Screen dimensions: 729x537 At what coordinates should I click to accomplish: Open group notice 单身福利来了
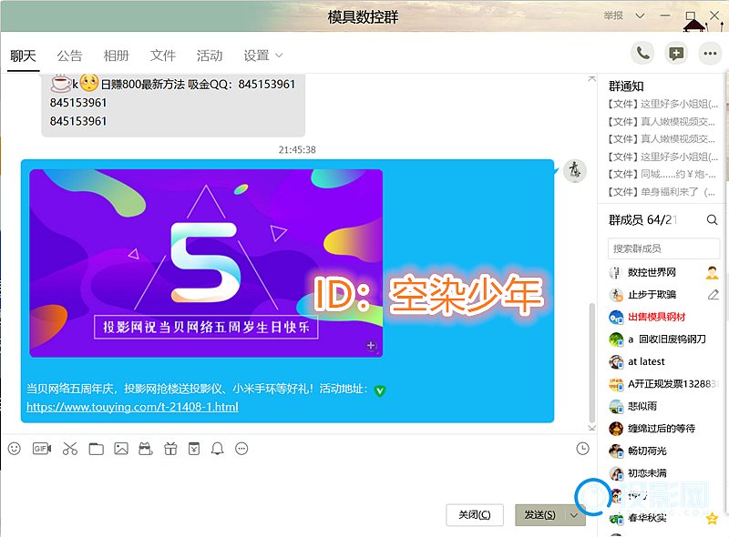[x=662, y=192]
